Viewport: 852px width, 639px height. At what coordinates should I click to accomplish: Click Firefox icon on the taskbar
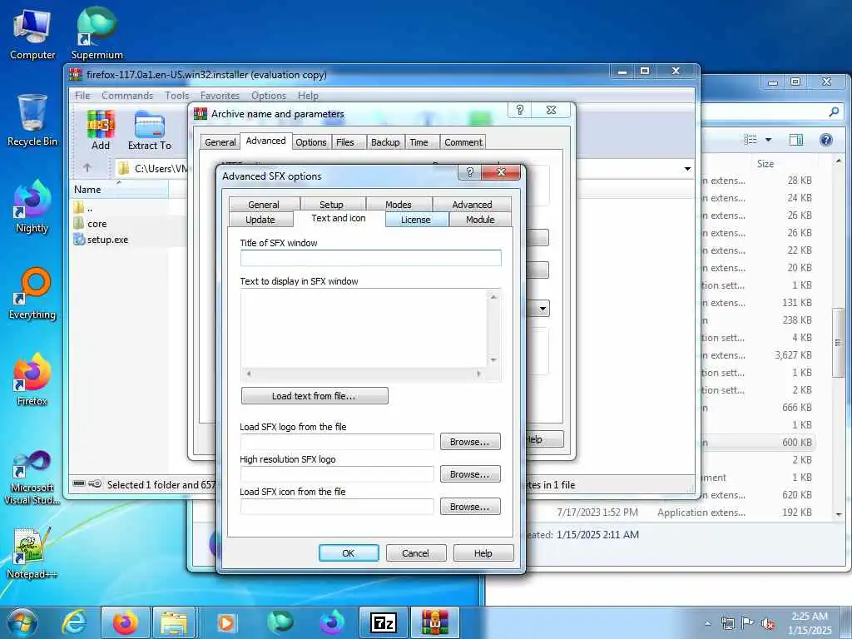(126, 622)
